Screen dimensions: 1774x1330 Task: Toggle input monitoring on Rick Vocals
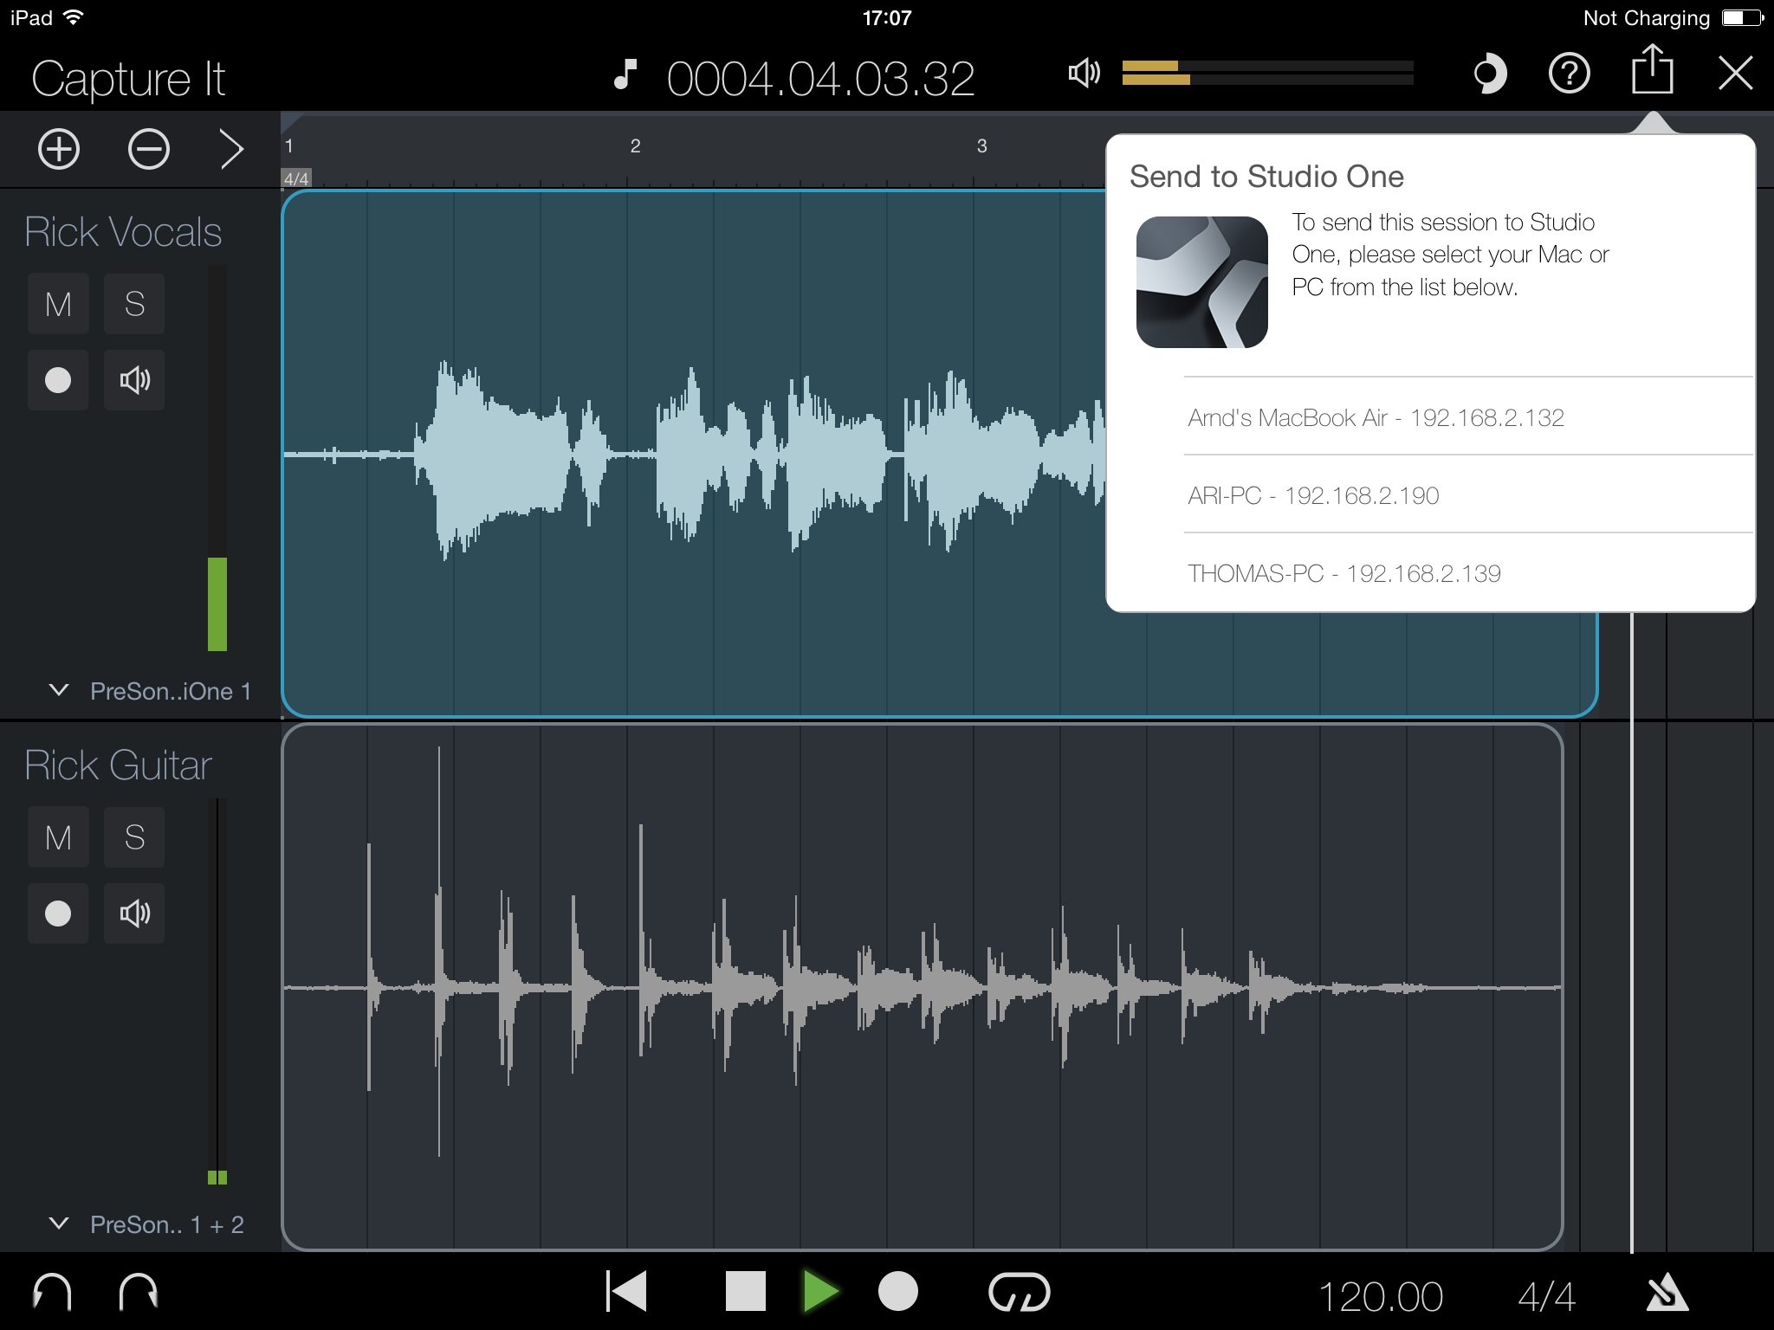[134, 380]
